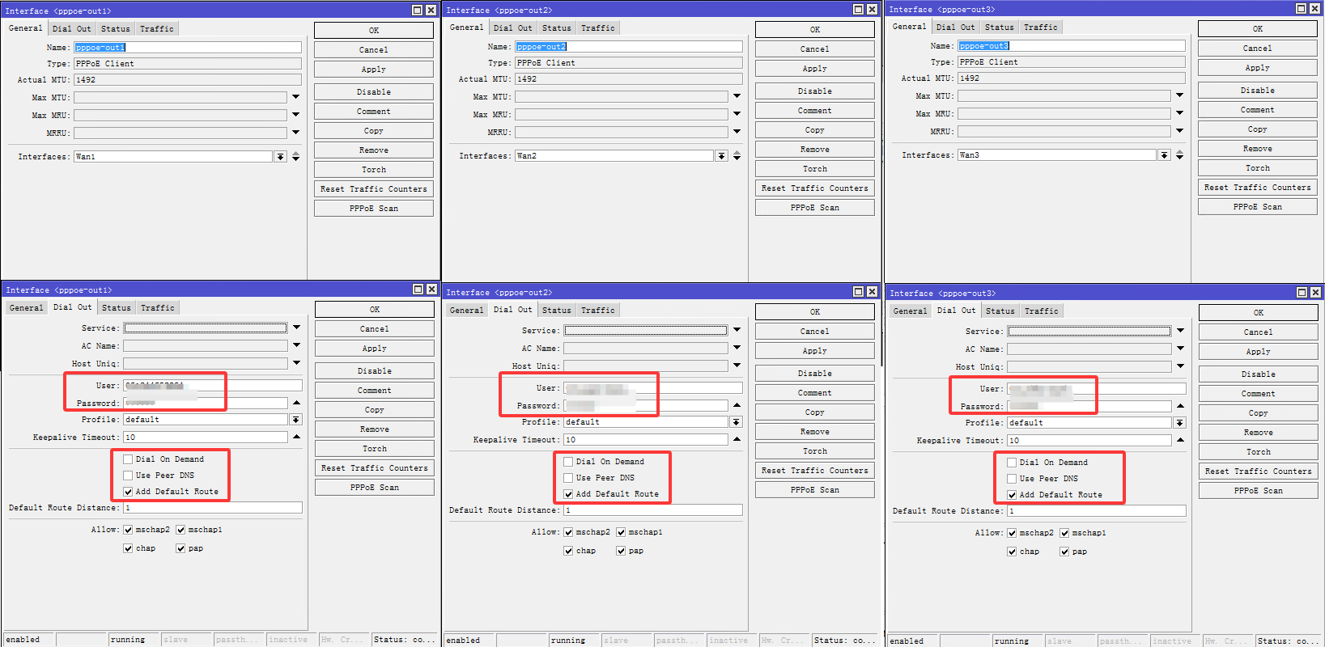Click up arrow beside pppoe-out1 Password field

[x=296, y=403]
